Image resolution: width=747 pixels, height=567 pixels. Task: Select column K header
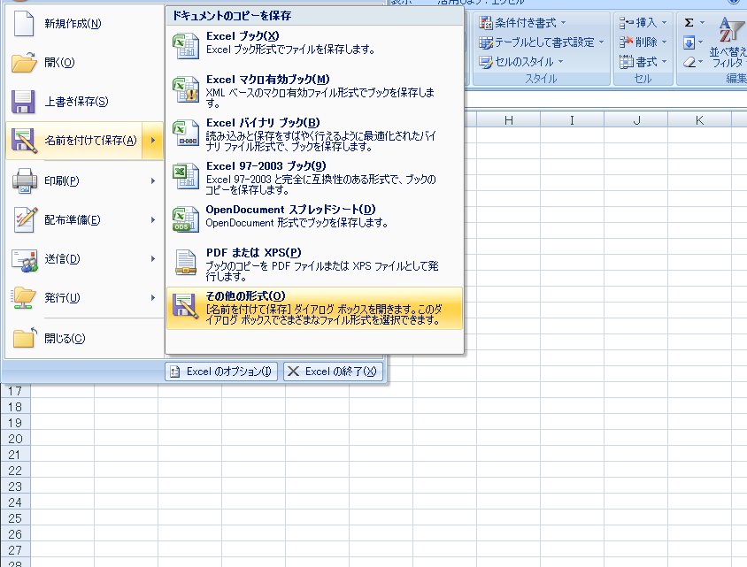tap(699, 120)
